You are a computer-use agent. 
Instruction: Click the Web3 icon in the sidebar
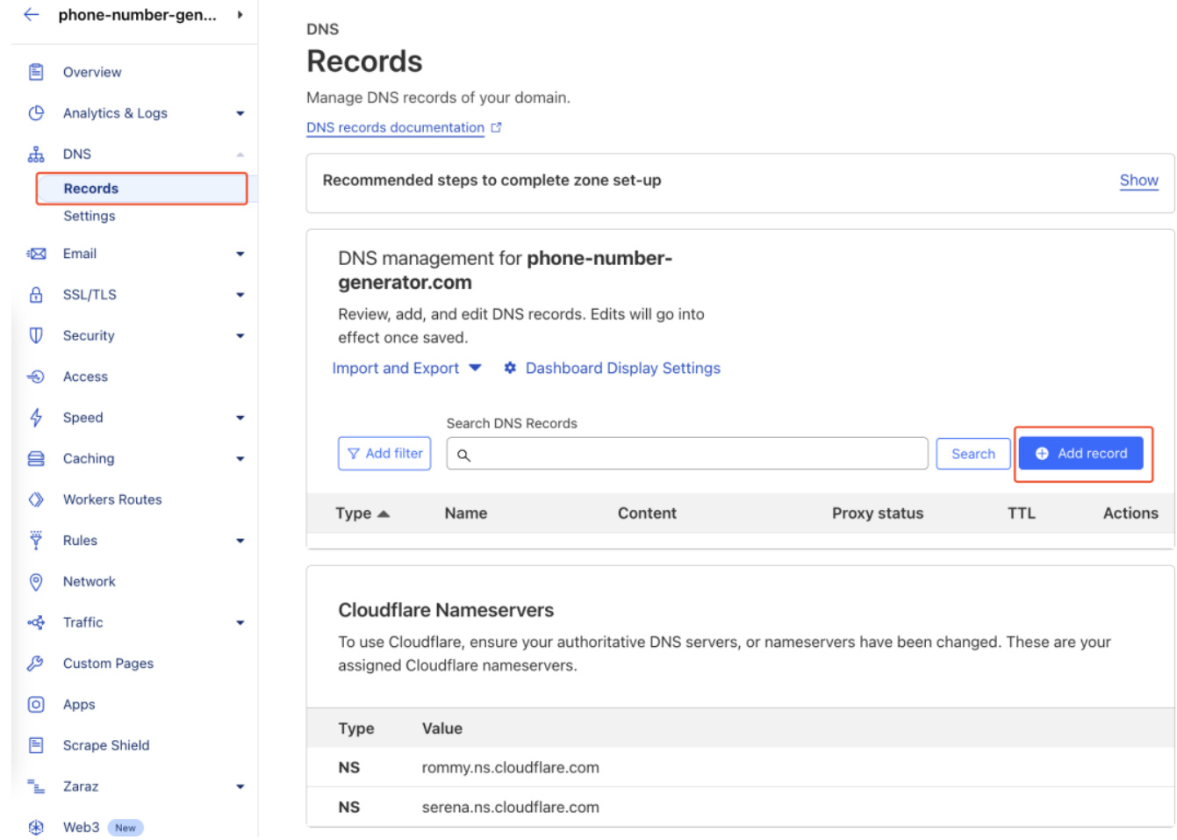tap(36, 827)
